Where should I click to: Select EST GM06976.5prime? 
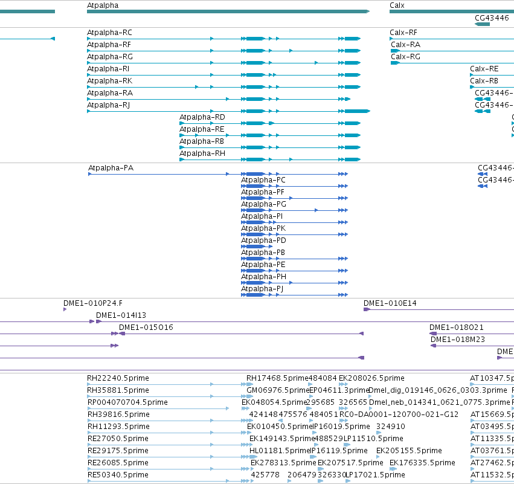pos(278,390)
